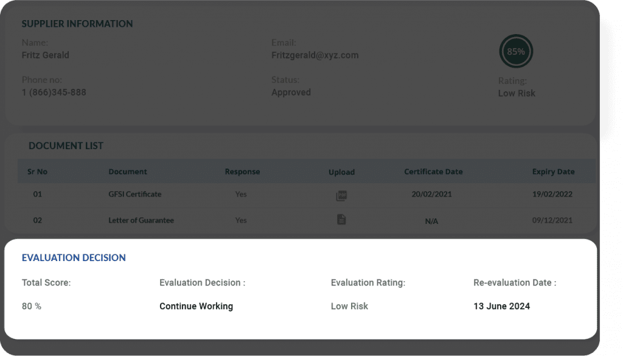Click the Document List section heading

[x=66, y=146]
